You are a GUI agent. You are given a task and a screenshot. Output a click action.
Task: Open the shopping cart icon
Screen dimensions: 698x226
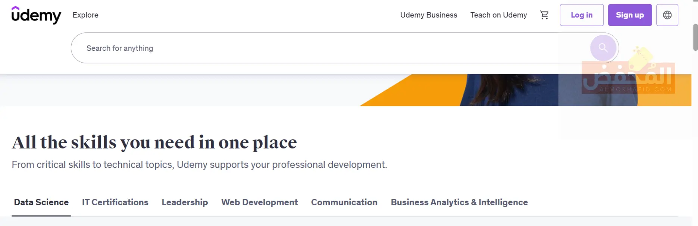[544, 15]
